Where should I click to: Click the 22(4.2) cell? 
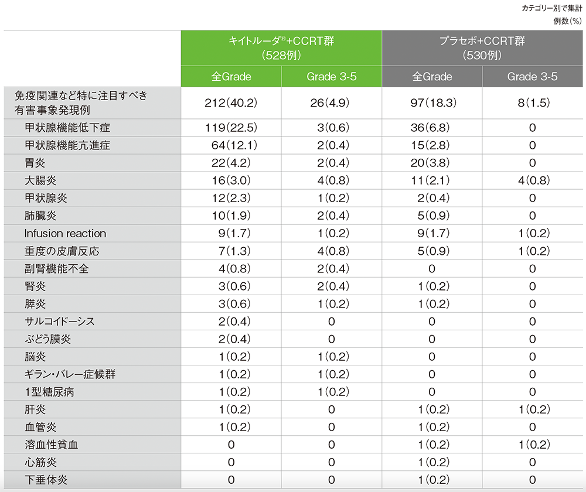(x=231, y=163)
